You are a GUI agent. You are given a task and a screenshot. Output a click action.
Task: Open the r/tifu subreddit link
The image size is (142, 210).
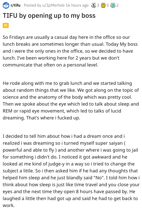(x=16, y=5)
